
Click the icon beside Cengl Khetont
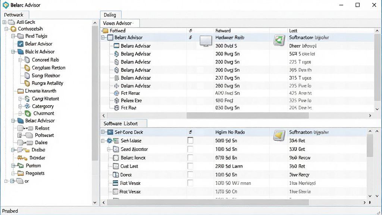click(27, 99)
